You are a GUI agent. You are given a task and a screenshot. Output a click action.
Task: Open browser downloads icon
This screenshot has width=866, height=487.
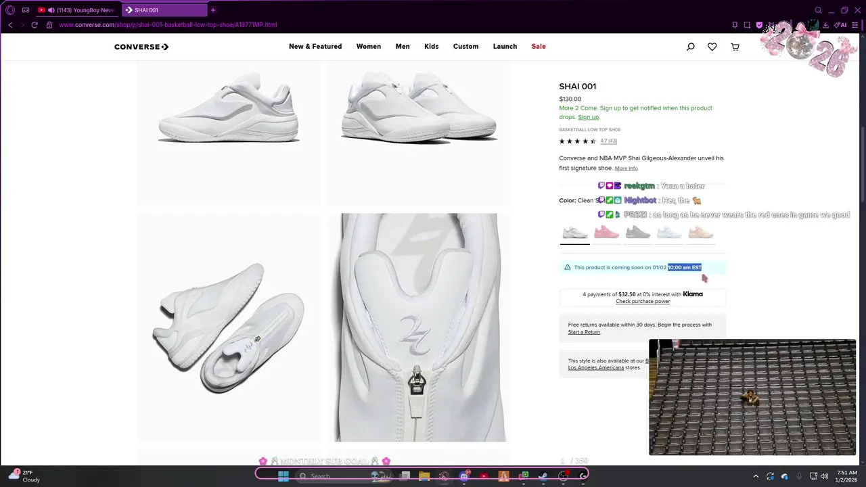pyautogui.click(x=826, y=25)
